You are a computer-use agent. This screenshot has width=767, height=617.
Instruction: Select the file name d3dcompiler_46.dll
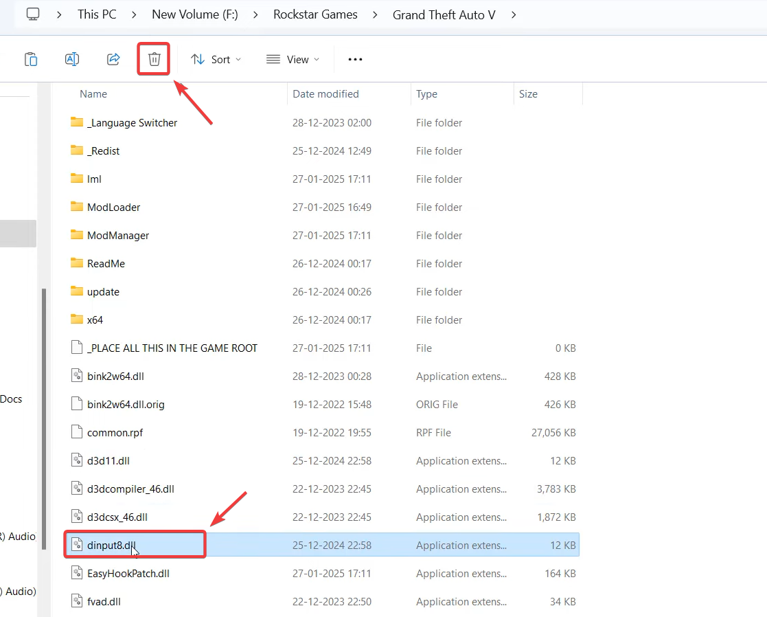[130, 489]
